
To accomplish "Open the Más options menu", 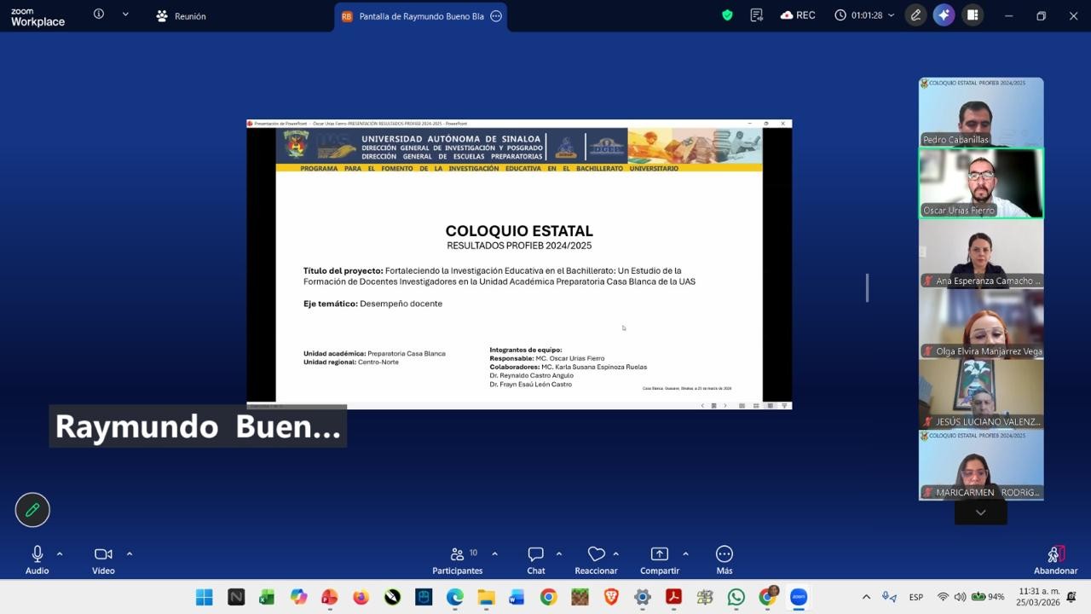I will point(724,559).
